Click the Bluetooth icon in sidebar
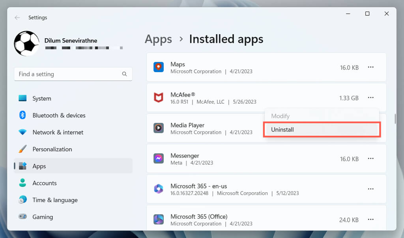 [22, 115]
